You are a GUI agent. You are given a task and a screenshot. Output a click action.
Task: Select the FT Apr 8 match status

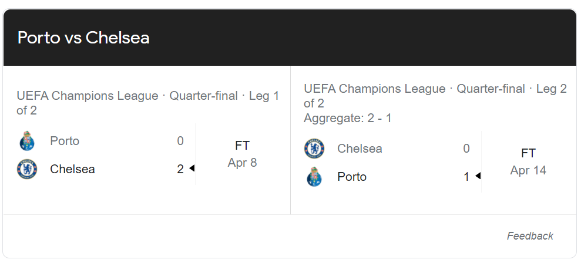pyautogui.click(x=243, y=154)
